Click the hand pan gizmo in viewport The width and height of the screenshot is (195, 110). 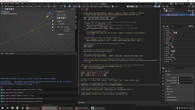tap(53, 24)
